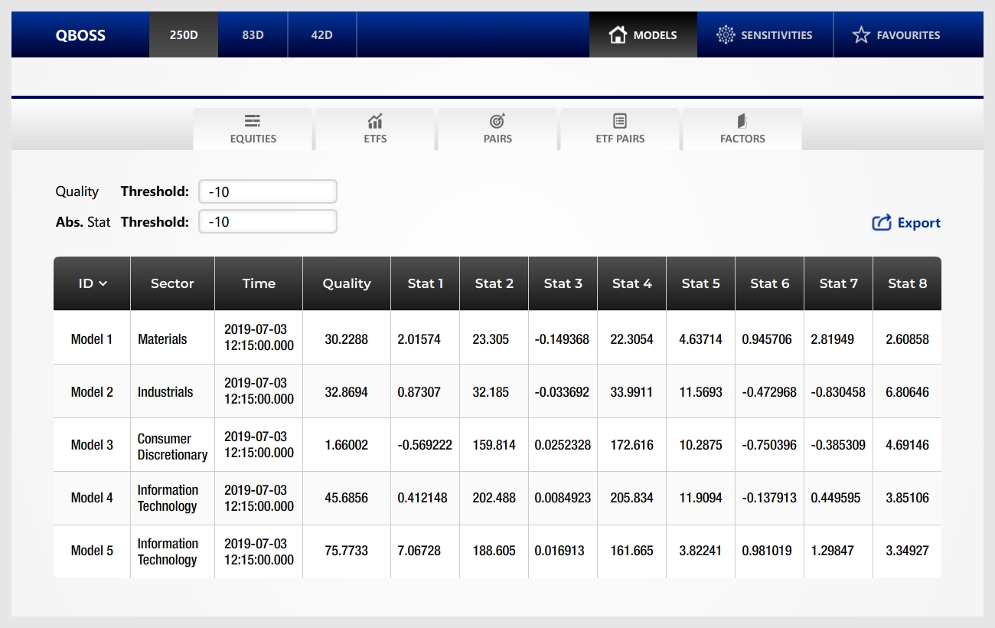This screenshot has height=628, width=995.
Task: Click the ETF Pairs document icon
Action: (620, 121)
